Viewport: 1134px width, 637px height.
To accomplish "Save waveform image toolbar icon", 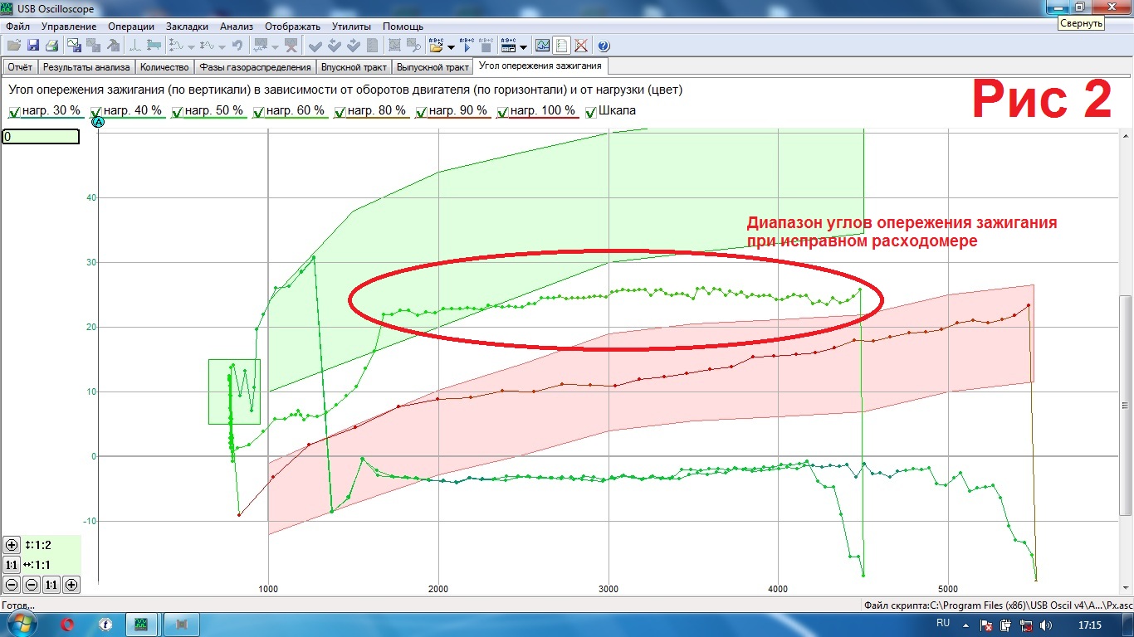I will (74, 46).
